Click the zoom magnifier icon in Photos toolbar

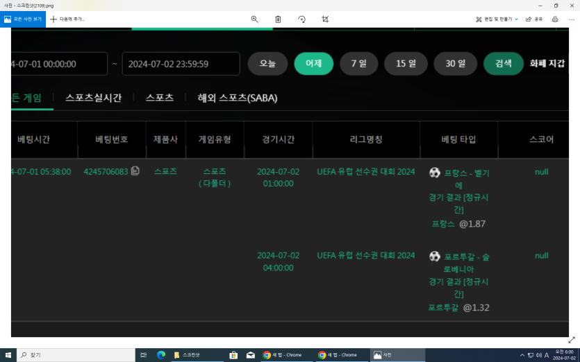click(254, 19)
